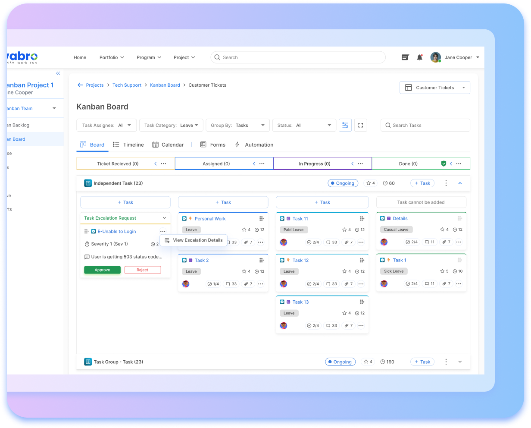The width and height of the screenshot is (531, 428).
Task: Toggle Ongoing status on Task Group row
Action: (340, 362)
